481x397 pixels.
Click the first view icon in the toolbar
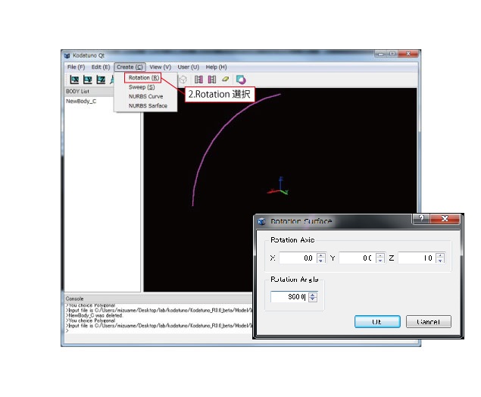pyautogui.click(x=74, y=80)
